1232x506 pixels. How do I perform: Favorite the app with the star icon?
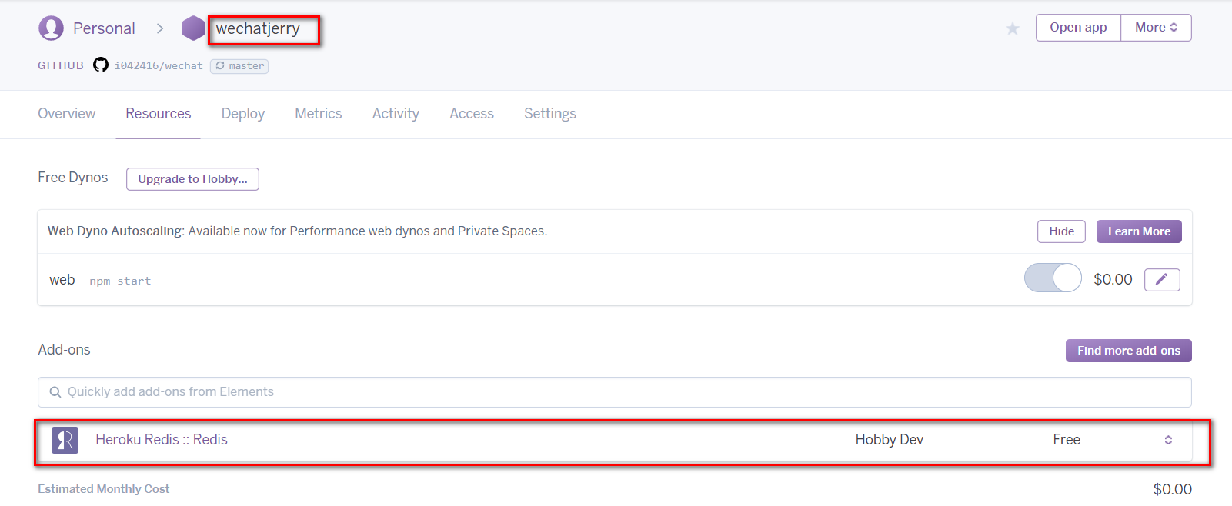[1013, 28]
